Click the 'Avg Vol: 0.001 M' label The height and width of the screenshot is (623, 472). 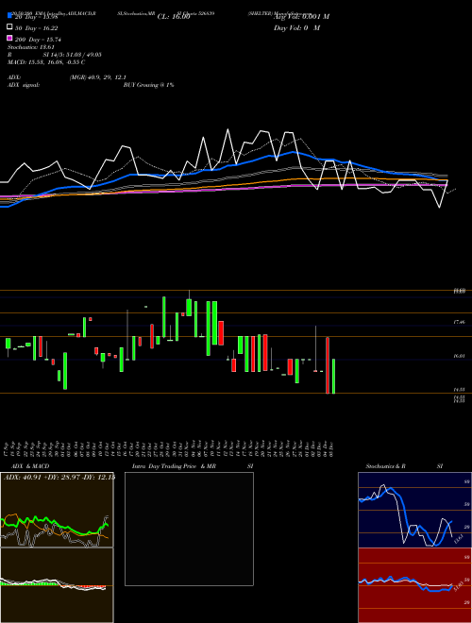click(x=301, y=17)
